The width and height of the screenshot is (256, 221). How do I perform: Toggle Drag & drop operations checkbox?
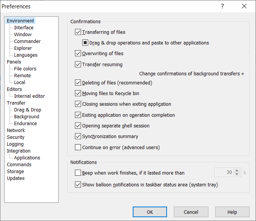tap(86, 43)
